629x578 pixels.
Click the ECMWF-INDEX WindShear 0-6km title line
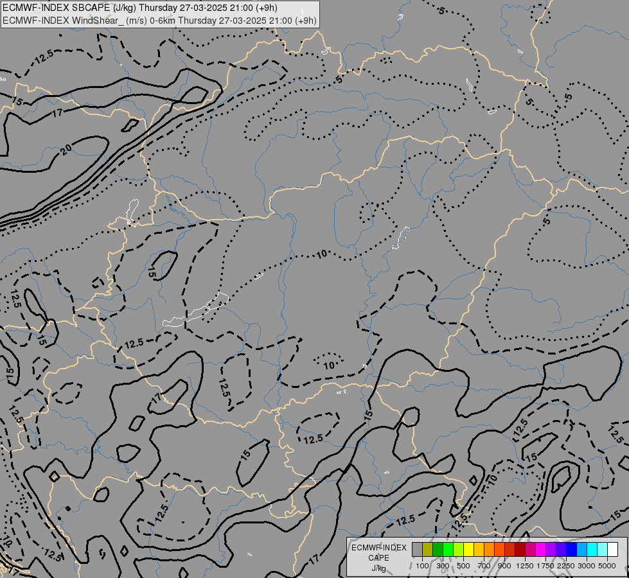pyautogui.click(x=159, y=21)
